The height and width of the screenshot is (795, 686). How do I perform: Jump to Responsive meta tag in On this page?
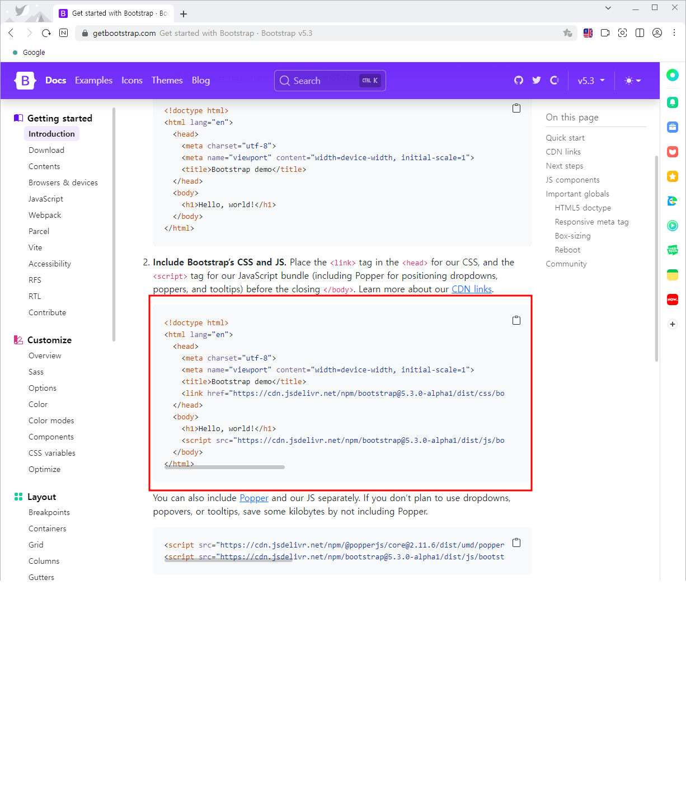[592, 222]
